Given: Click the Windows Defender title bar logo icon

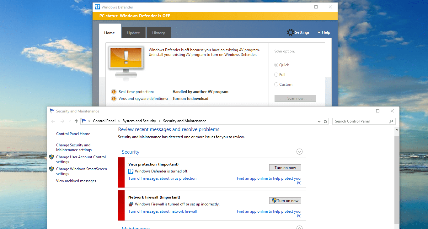Looking at the screenshot, I should [98, 7].
